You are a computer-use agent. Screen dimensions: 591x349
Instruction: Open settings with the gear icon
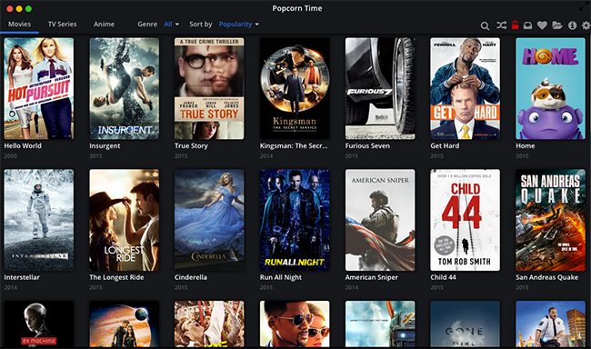click(x=586, y=25)
